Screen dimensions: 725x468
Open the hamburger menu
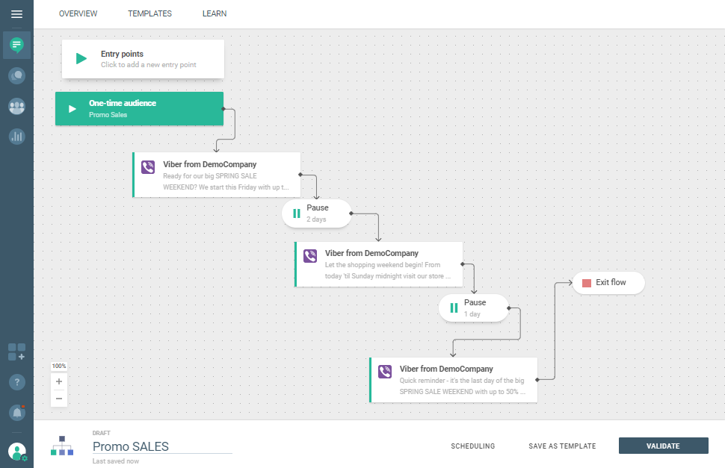tap(16, 14)
